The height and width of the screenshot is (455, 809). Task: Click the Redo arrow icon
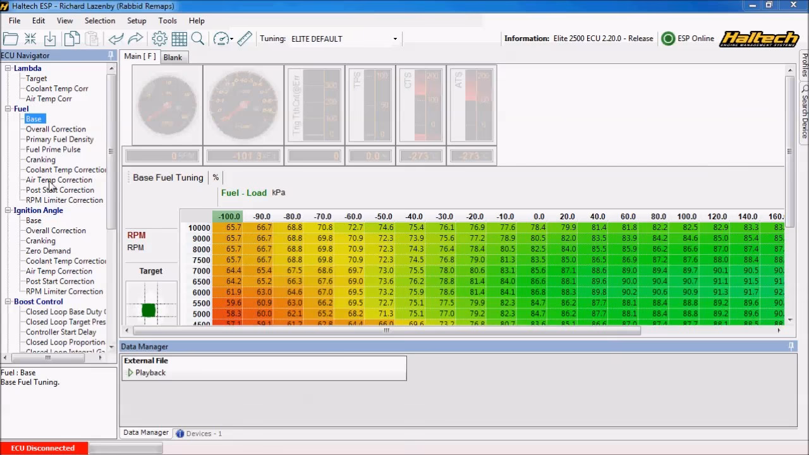point(136,39)
